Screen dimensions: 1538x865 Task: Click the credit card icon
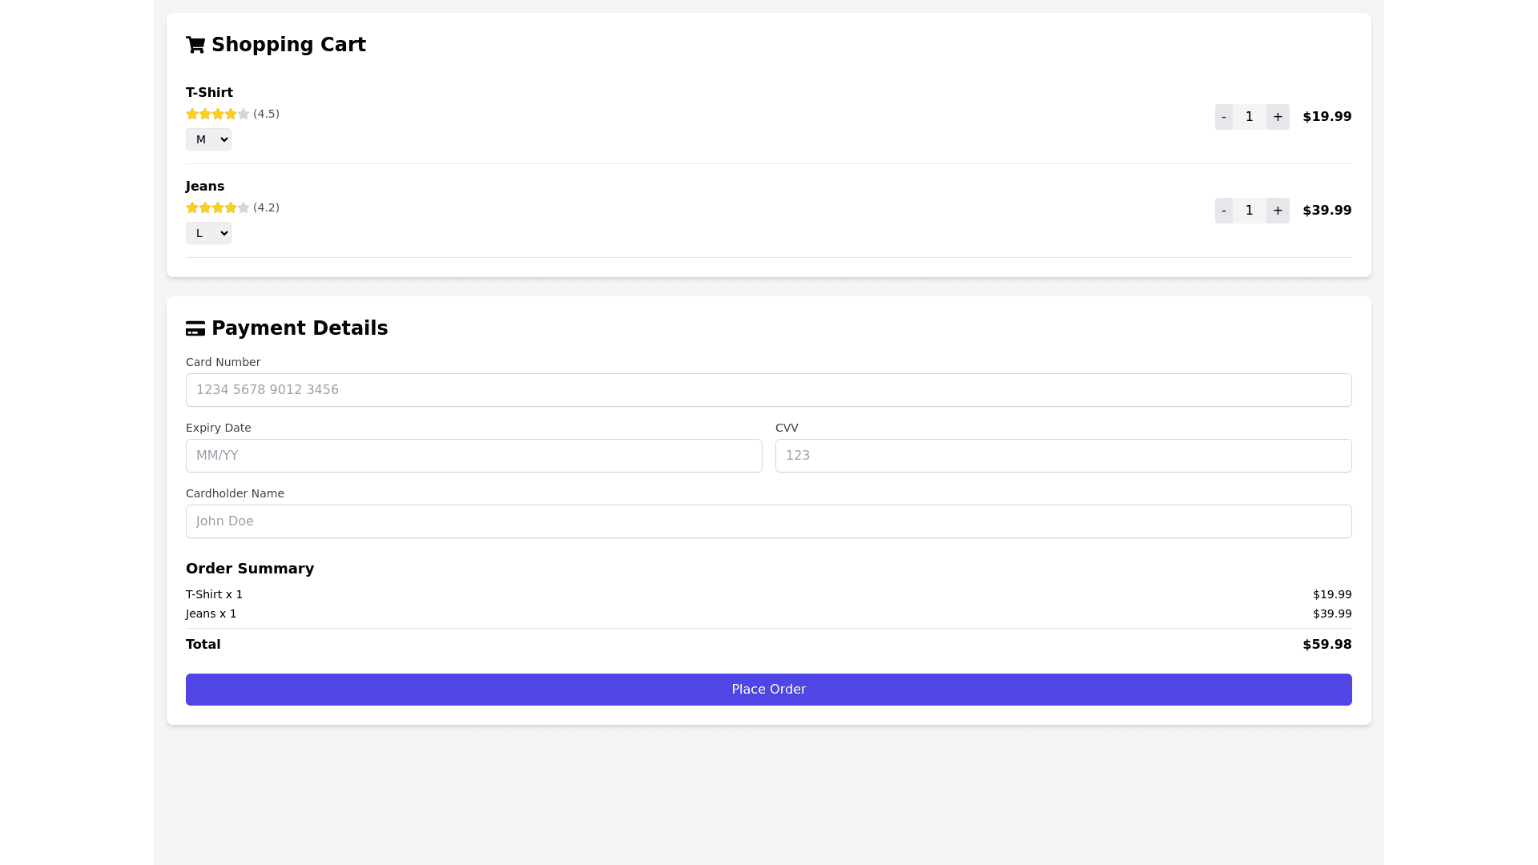[x=195, y=328]
